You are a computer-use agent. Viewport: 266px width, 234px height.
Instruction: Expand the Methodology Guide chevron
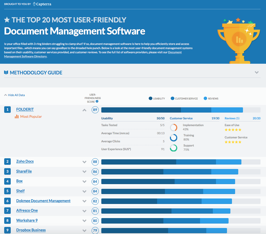(257, 72)
